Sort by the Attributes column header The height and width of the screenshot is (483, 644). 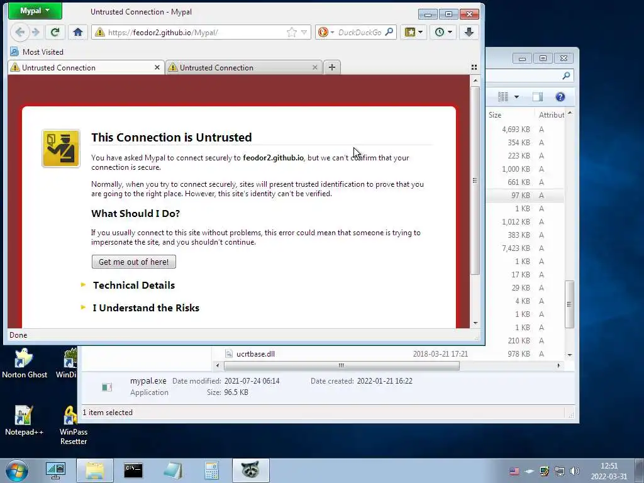click(x=551, y=115)
